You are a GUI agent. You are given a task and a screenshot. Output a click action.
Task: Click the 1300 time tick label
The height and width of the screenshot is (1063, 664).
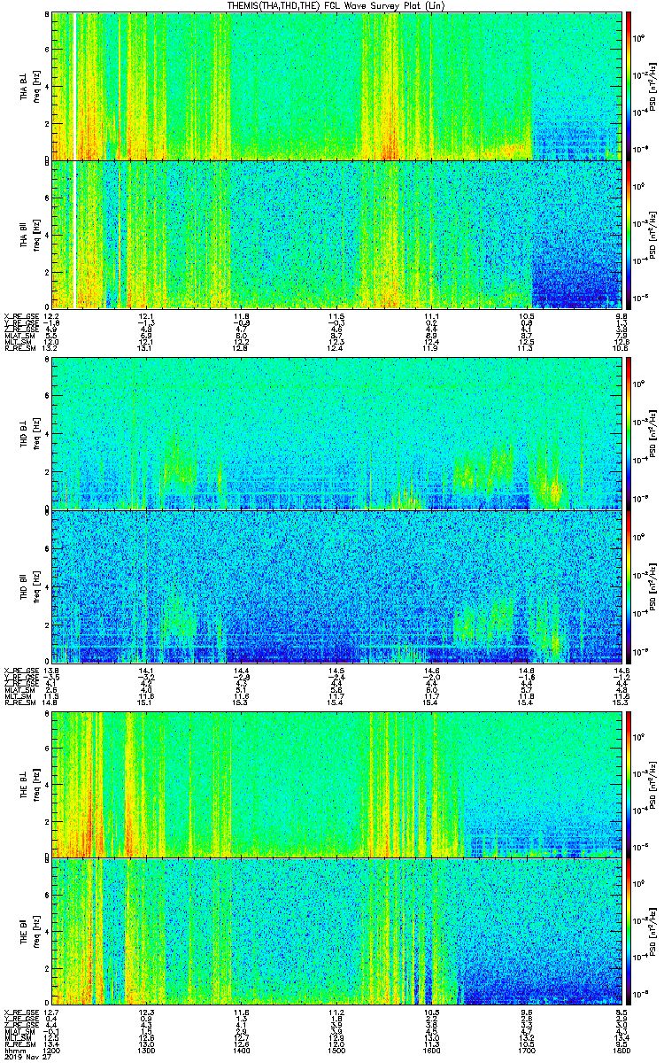(147, 1049)
